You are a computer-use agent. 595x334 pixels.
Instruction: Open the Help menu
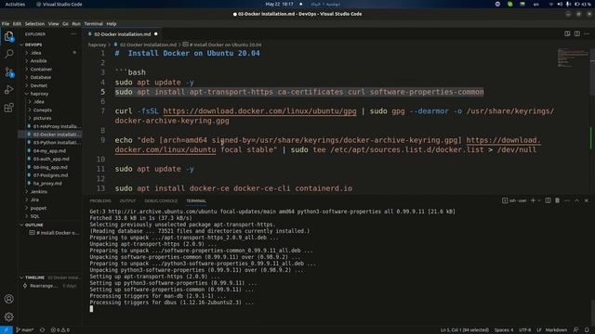[112, 24]
